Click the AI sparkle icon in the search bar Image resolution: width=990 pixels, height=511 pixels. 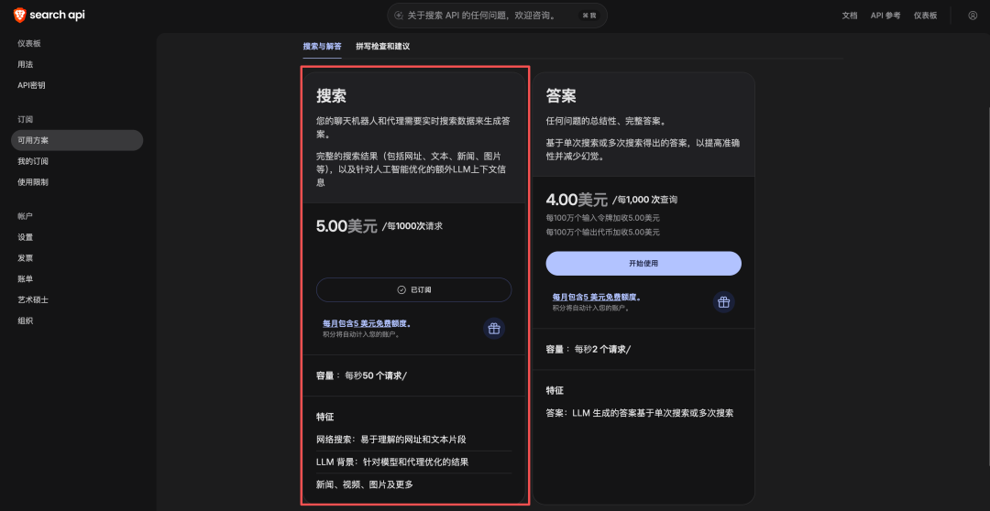point(399,16)
